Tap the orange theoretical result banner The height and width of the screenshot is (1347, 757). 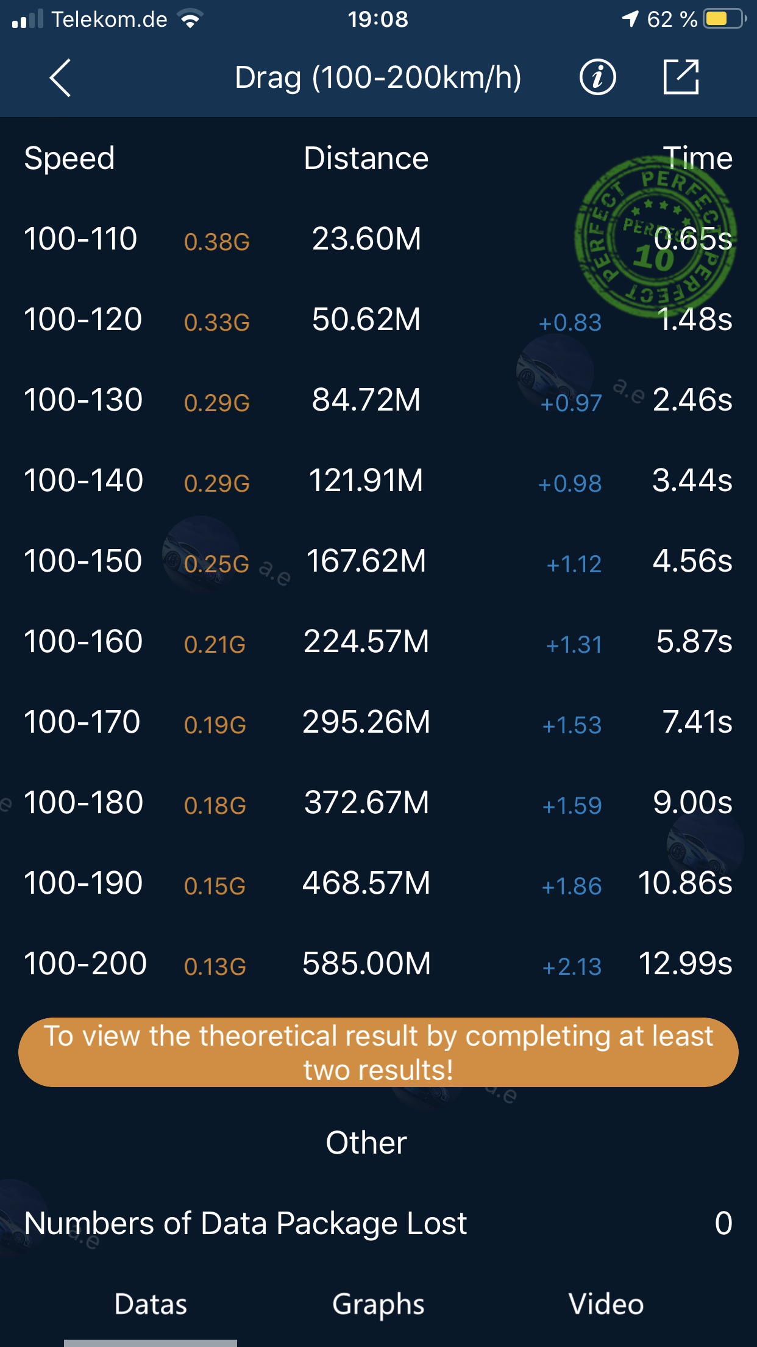[x=378, y=1052]
